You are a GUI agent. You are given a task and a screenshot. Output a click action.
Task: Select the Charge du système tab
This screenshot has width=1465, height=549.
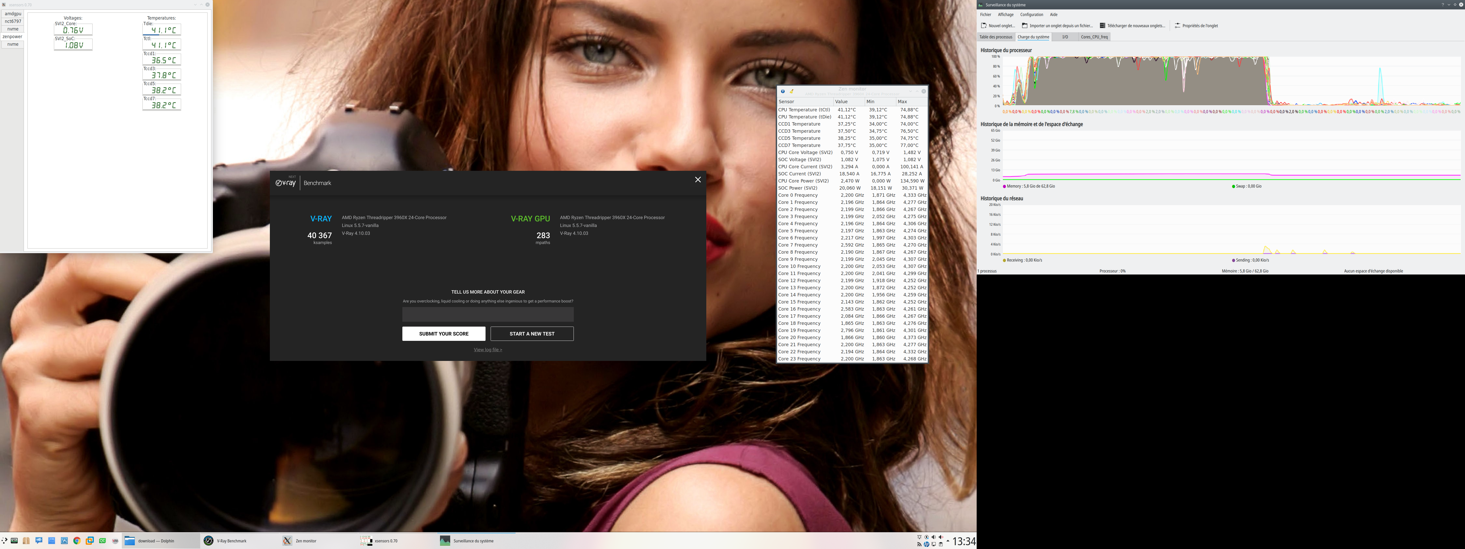point(1033,37)
